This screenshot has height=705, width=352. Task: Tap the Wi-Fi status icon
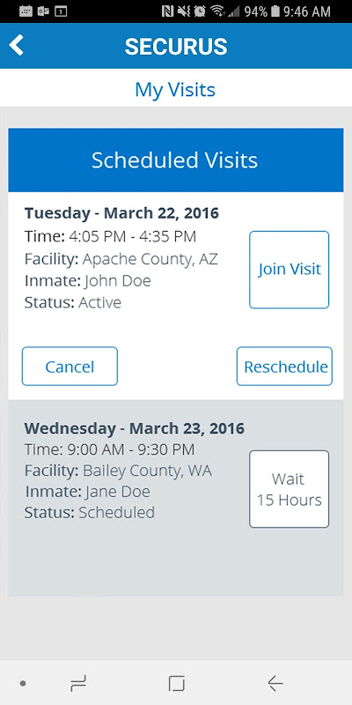[217, 11]
